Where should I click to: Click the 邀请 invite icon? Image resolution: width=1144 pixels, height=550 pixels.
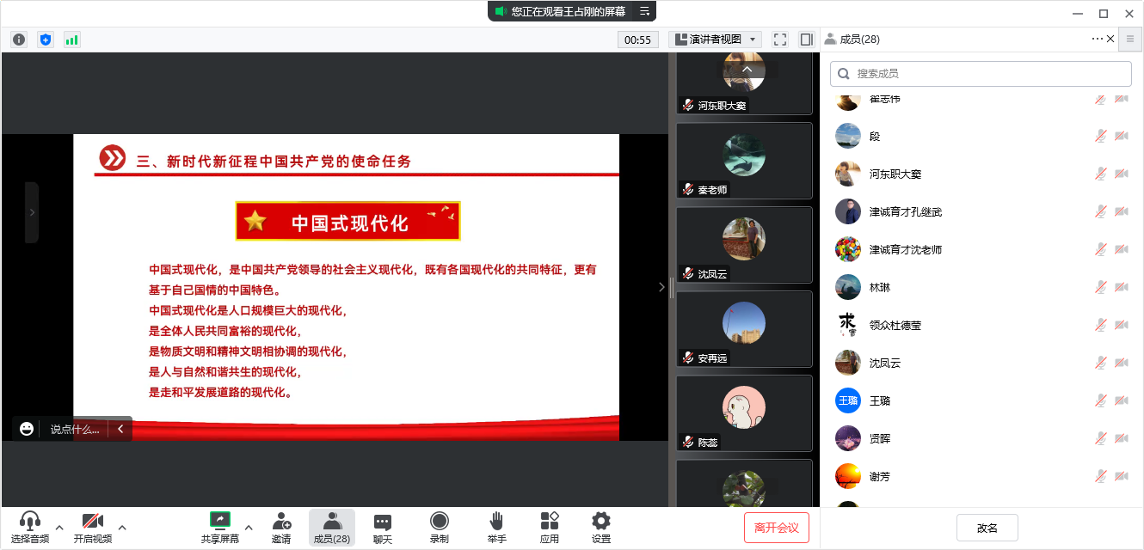pos(281,527)
